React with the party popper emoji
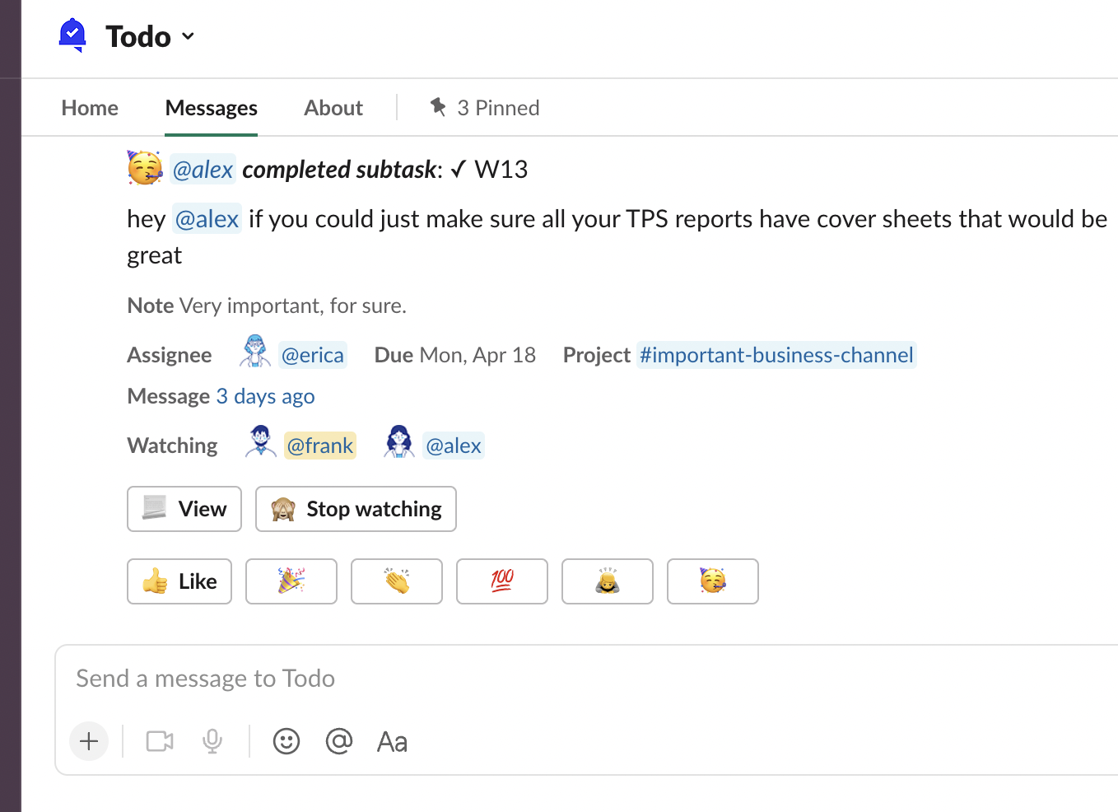 click(x=291, y=581)
